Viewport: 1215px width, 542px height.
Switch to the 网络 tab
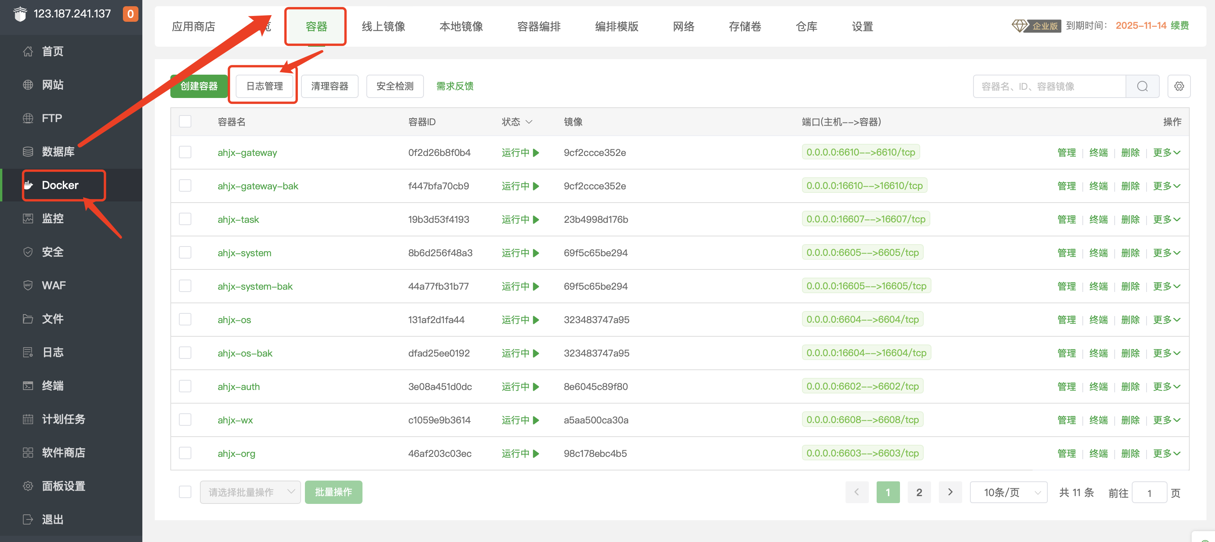pyautogui.click(x=683, y=27)
